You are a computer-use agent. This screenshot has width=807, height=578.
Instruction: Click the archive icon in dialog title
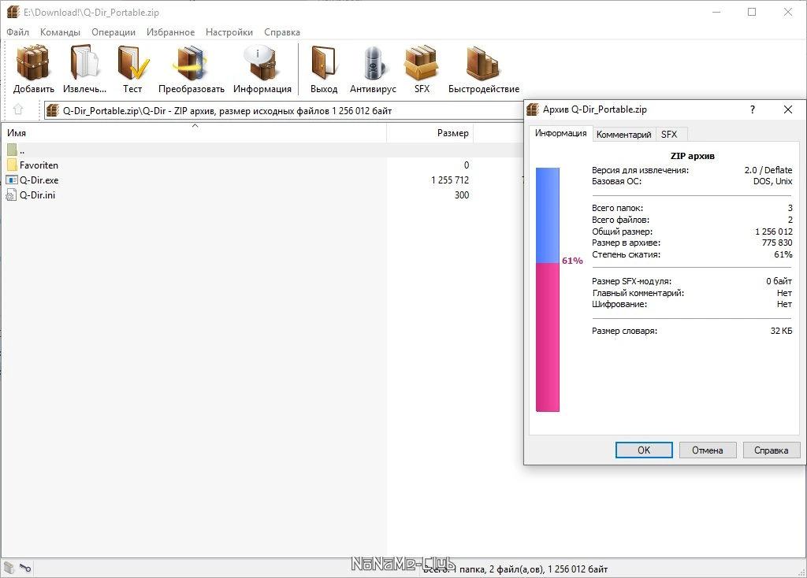coord(533,109)
